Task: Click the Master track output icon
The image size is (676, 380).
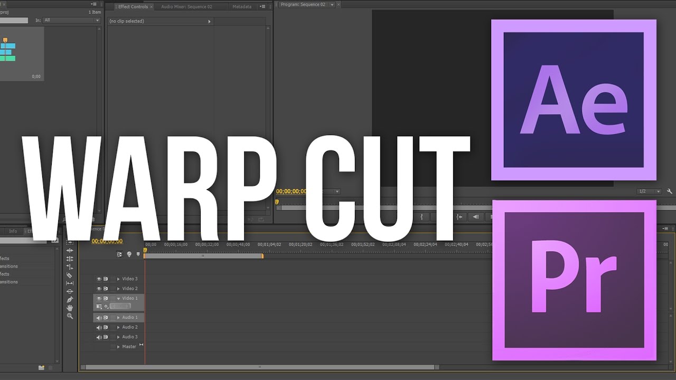Action: click(141, 345)
